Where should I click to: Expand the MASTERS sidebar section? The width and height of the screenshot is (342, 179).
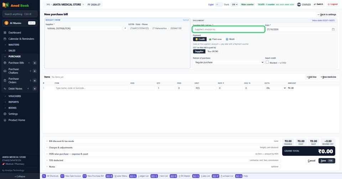pyautogui.click(x=14, y=45)
